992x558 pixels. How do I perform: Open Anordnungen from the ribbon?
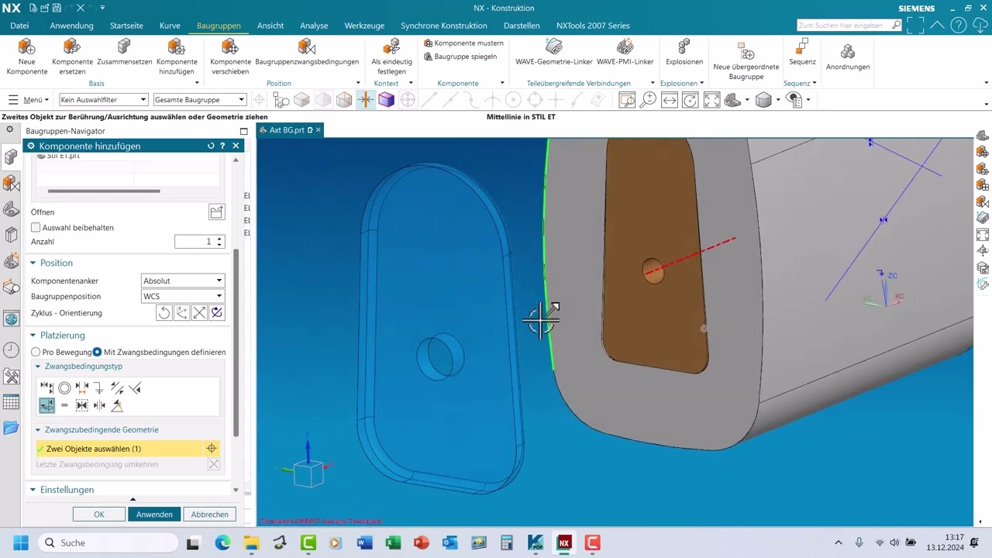(847, 57)
